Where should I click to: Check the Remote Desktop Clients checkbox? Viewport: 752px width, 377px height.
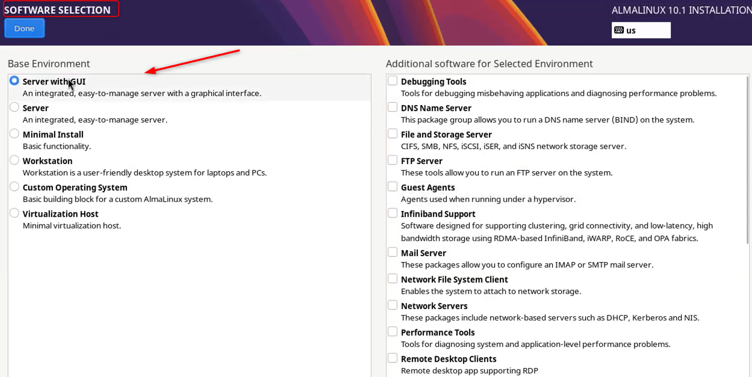pyautogui.click(x=393, y=358)
